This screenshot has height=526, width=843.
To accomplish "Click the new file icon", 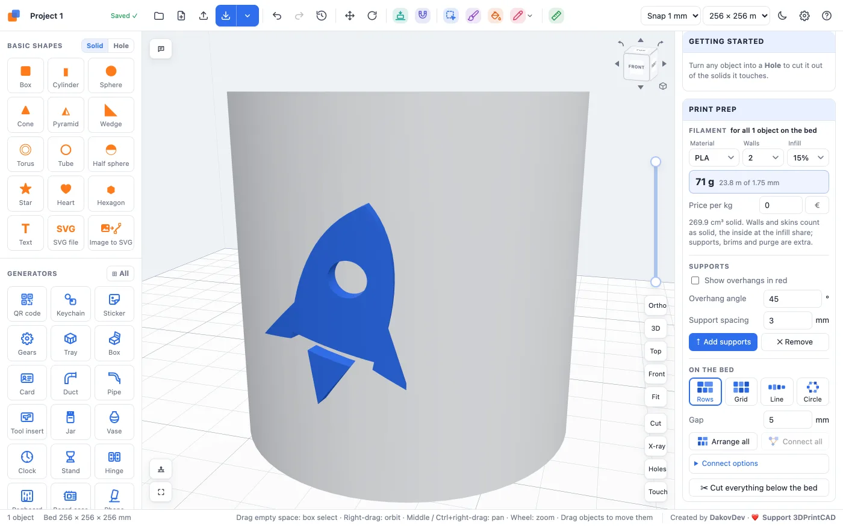I will pyautogui.click(x=181, y=16).
